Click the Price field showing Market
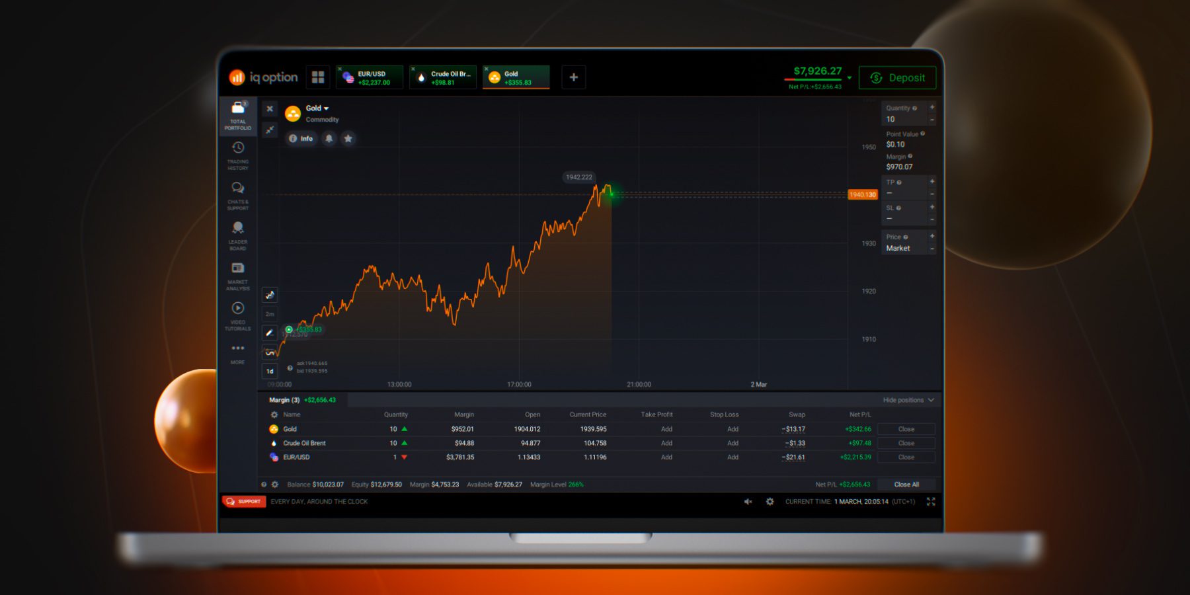Screen dimensions: 1190x595 click(904, 243)
